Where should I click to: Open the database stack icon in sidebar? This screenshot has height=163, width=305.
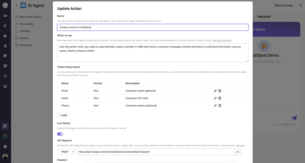point(5,66)
